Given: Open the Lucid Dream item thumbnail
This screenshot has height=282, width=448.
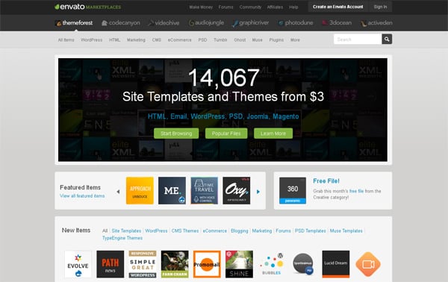Looking at the screenshot, I should [336, 264].
